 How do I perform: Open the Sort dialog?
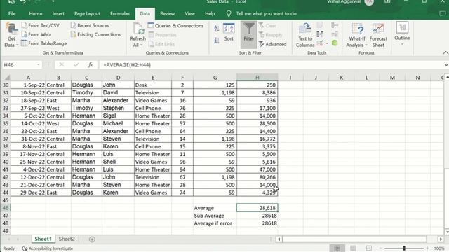pyautogui.click(x=229, y=31)
